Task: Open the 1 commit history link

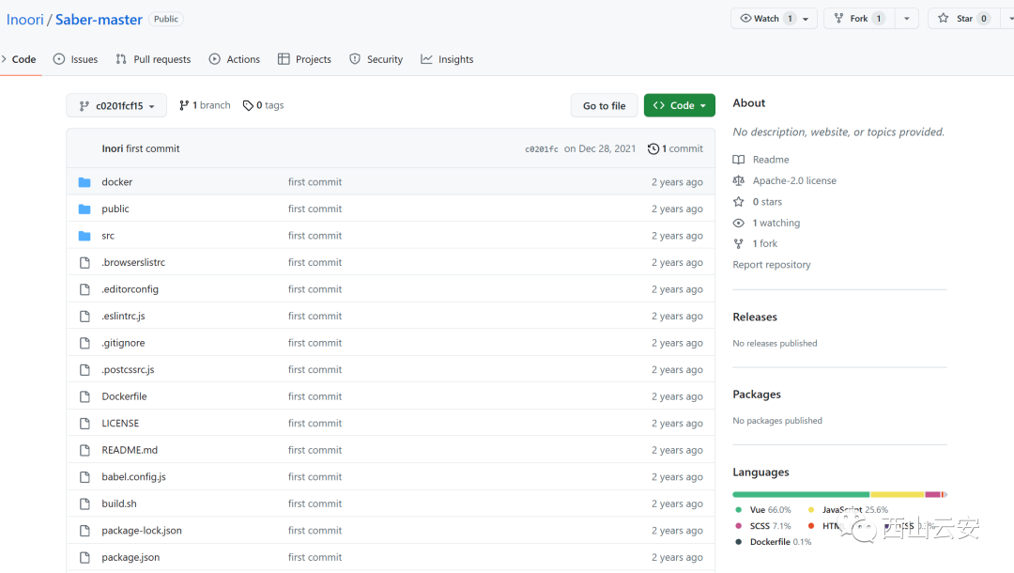Action: (675, 148)
